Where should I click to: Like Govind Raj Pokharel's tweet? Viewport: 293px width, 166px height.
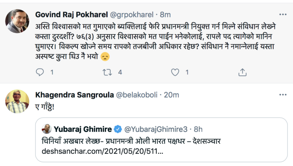tap(175, 72)
